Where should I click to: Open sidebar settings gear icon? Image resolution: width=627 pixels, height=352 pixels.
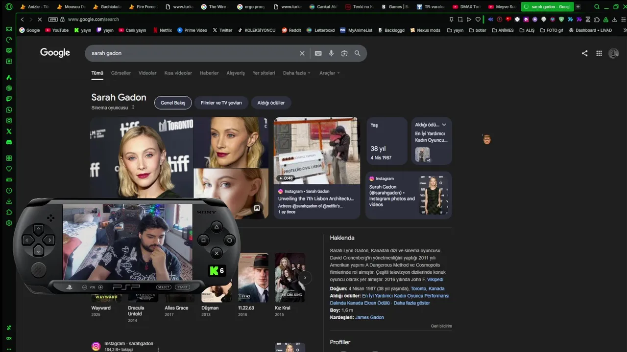click(9, 223)
